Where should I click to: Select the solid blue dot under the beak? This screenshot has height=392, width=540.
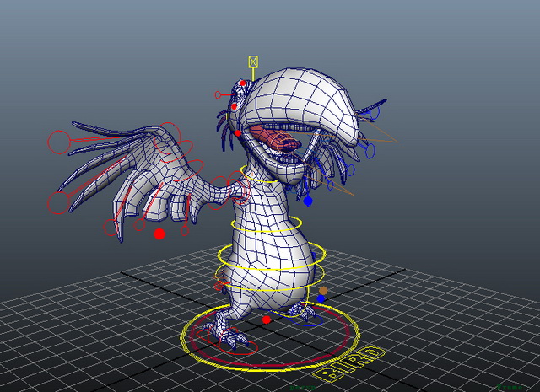point(308,201)
